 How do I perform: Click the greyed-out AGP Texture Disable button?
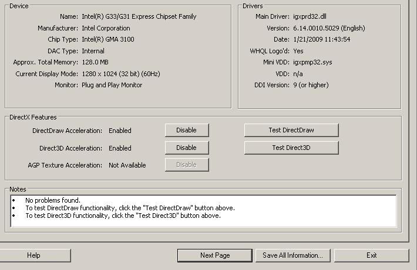coord(186,165)
